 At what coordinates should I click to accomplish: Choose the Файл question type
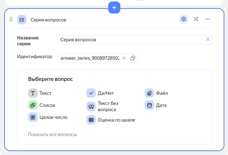[157, 93]
